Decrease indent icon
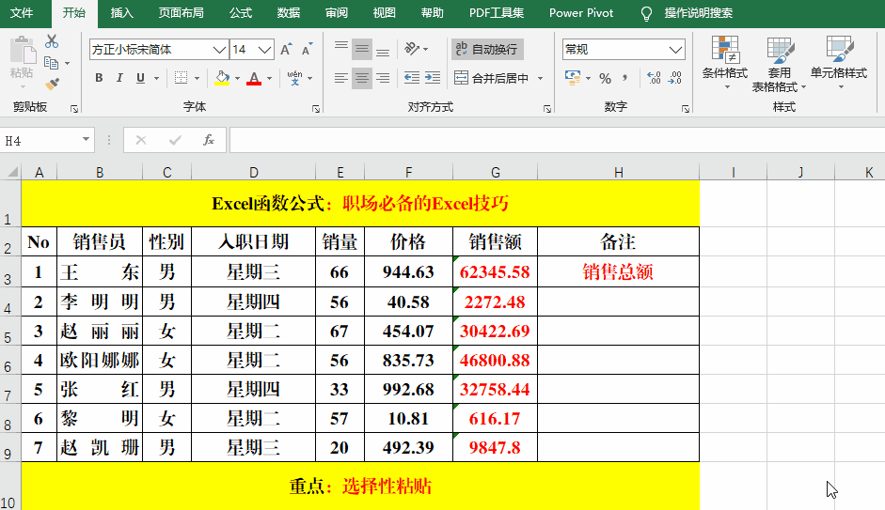This screenshot has width=885, height=510. (412, 78)
